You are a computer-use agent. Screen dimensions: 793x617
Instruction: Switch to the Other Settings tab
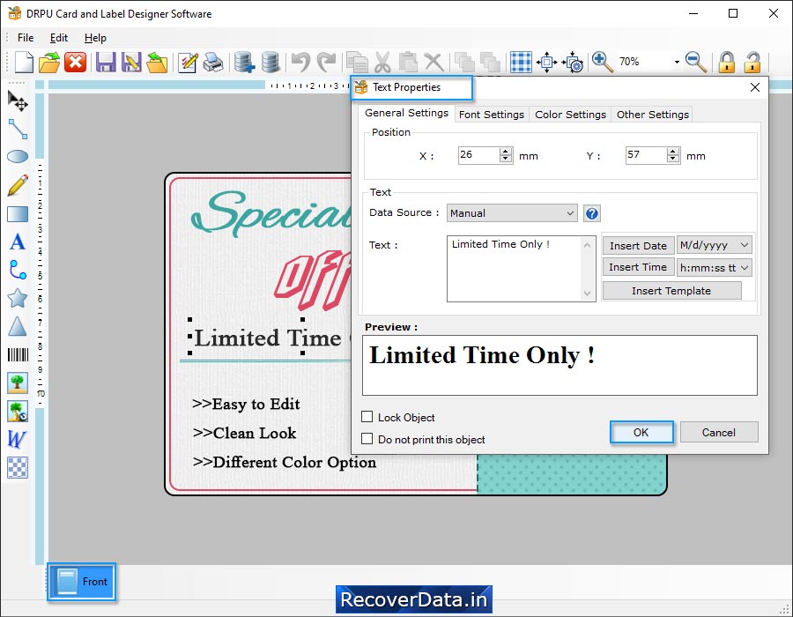[x=652, y=115]
